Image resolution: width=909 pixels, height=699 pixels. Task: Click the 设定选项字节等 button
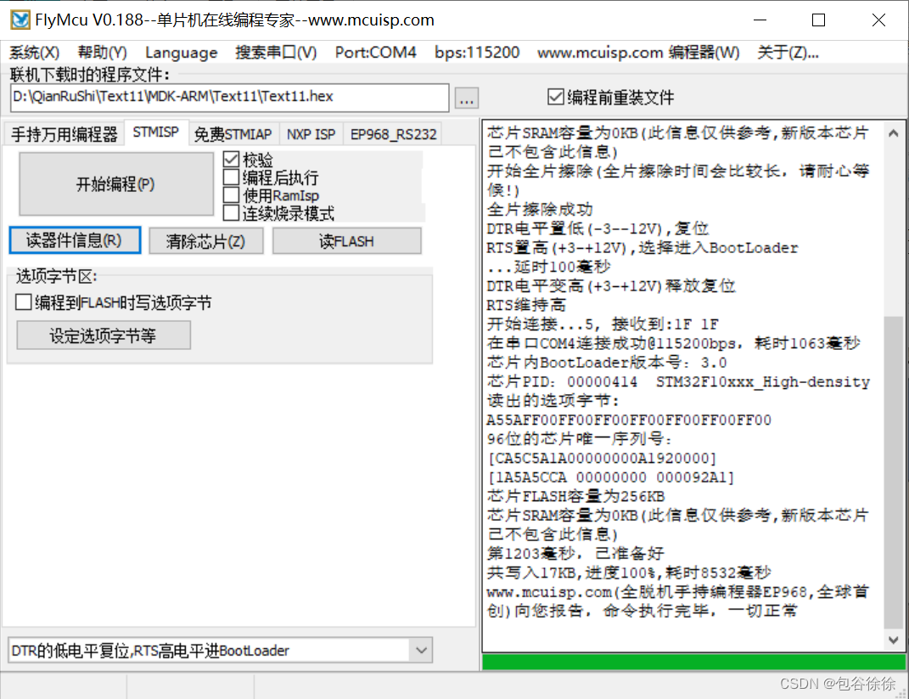pyautogui.click(x=104, y=335)
